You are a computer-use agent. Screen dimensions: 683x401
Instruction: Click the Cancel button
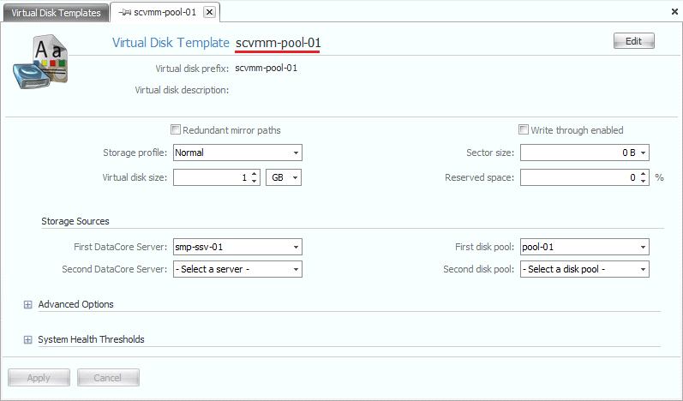pos(108,378)
